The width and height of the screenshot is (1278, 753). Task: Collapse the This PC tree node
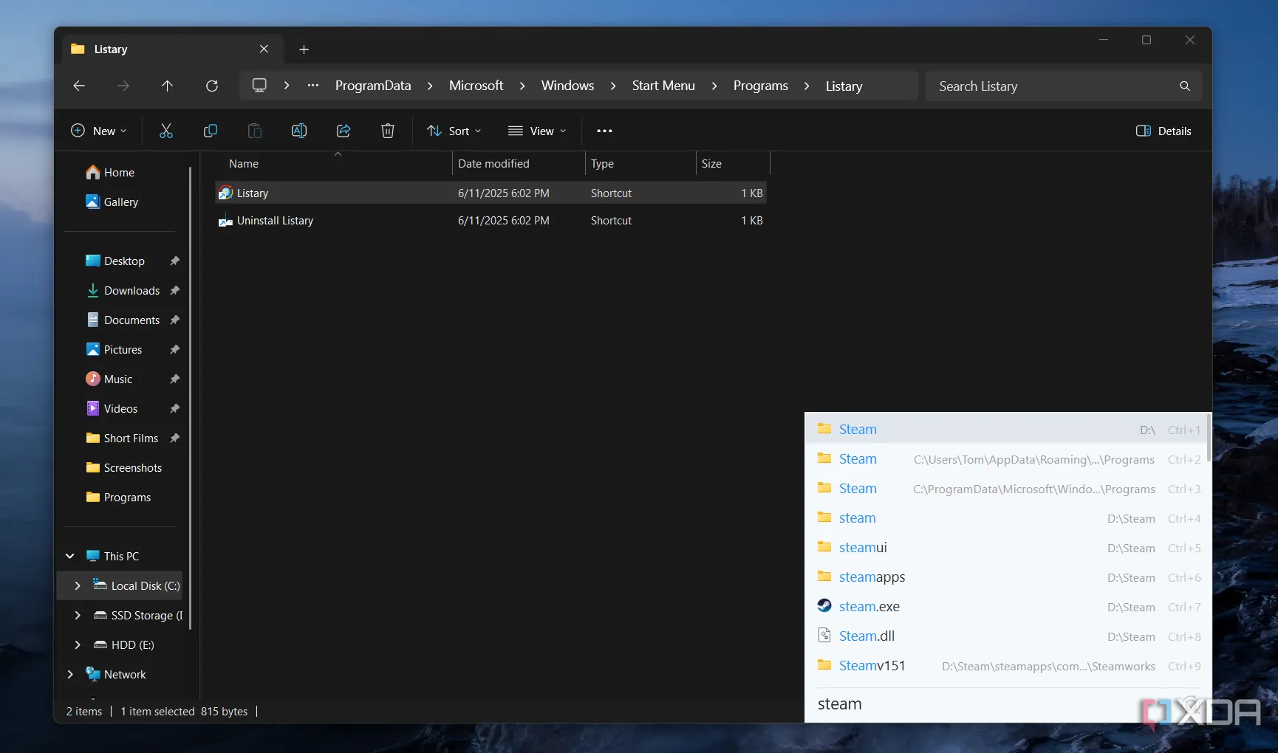tap(70, 556)
